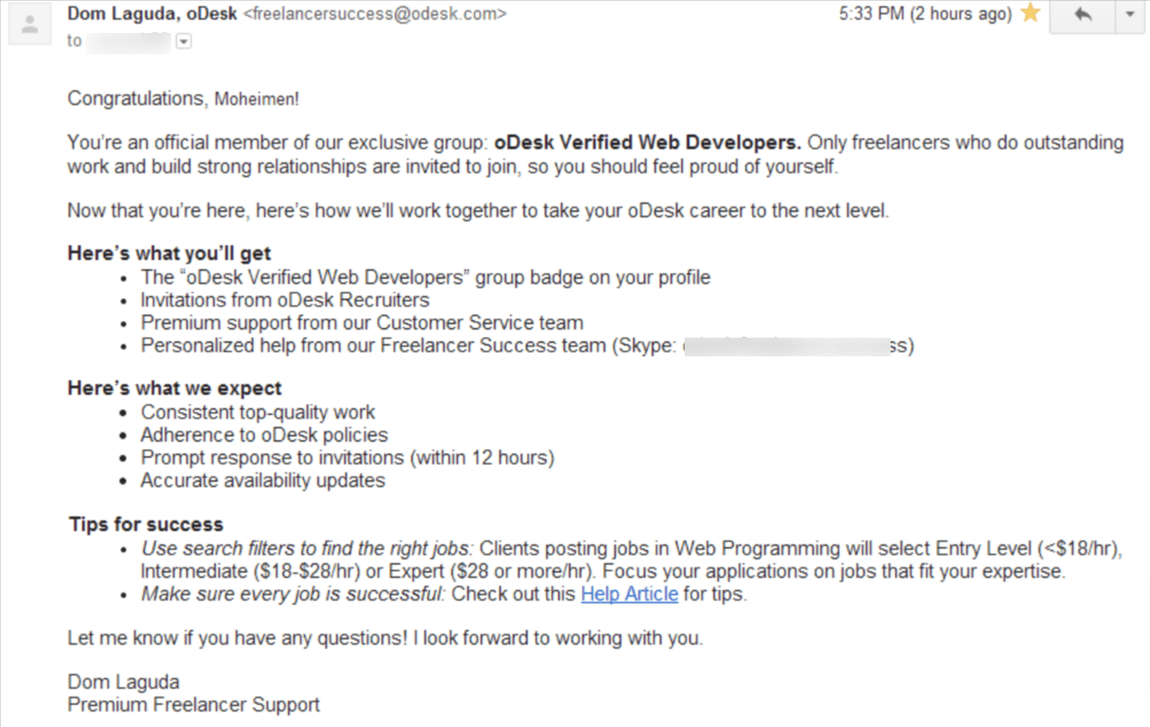Screen dimensions: 1150x727
Task: Click the 'Congratulations' greeting line
Action: [x=183, y=98]
